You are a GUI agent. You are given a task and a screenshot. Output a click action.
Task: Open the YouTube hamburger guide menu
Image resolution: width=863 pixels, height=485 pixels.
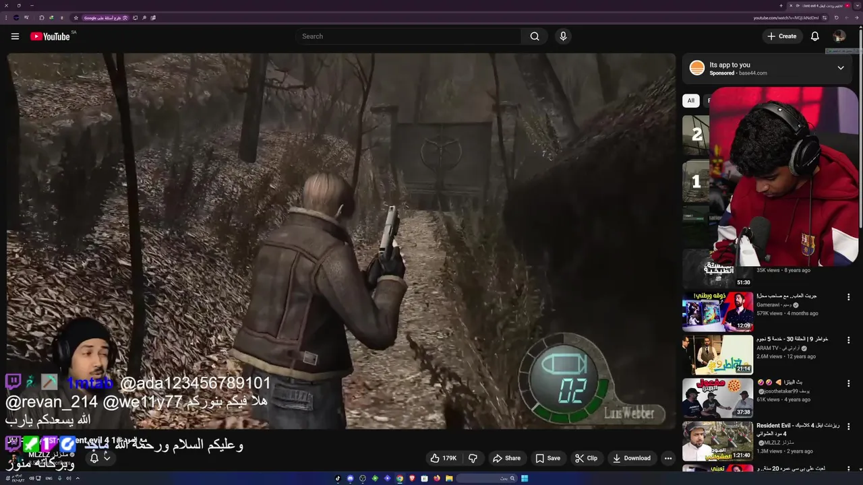(x=15, y=36)
